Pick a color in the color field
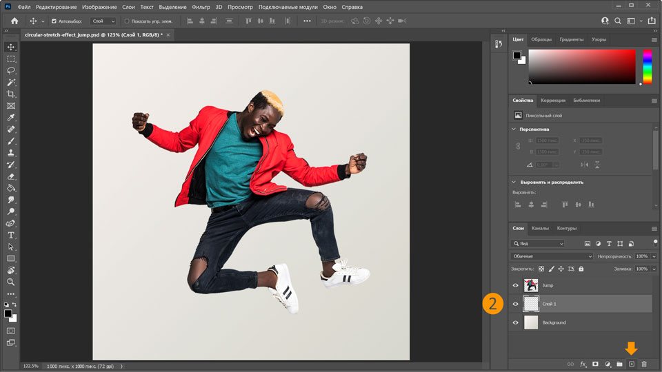This screenshot has width=662, height=372. pyautogui.click(x=581, y=67)
